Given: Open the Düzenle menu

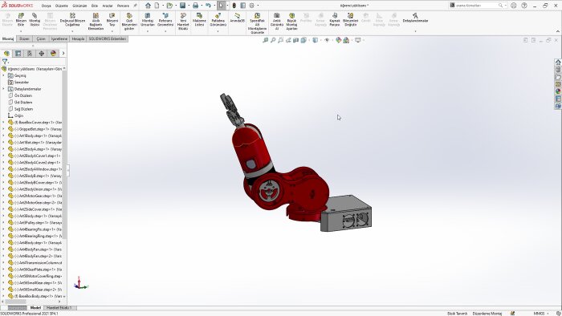Looking at the screenshot, I should (61, 6).
